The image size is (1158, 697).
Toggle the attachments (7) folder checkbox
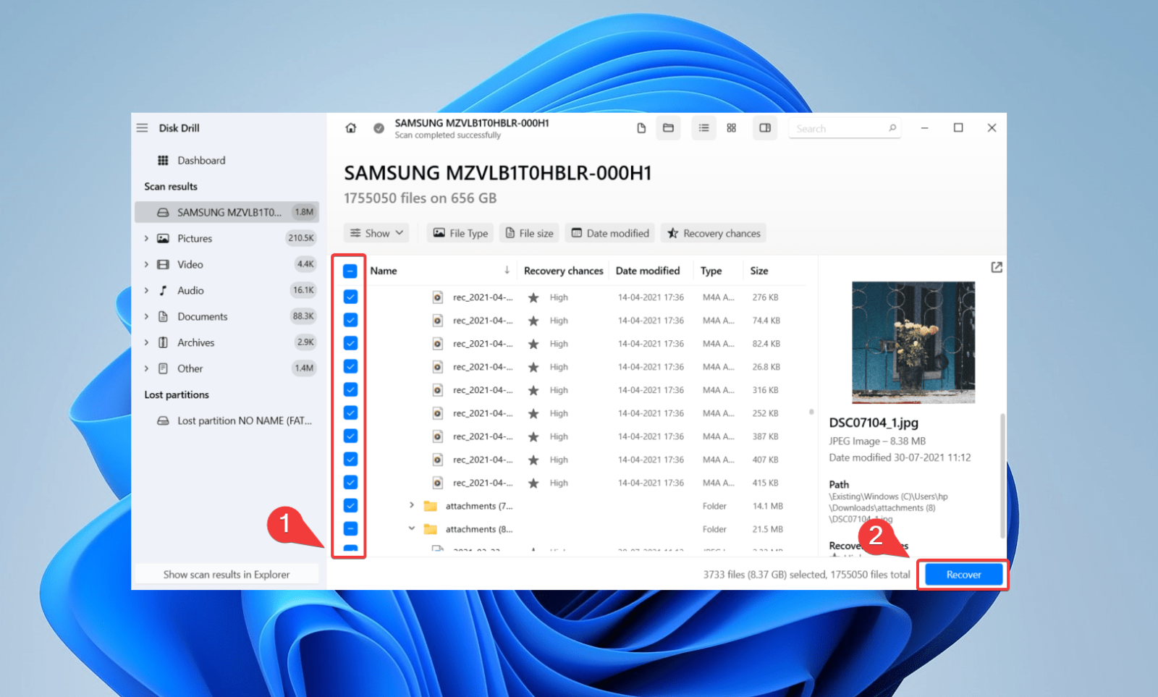tap(350, 505)
